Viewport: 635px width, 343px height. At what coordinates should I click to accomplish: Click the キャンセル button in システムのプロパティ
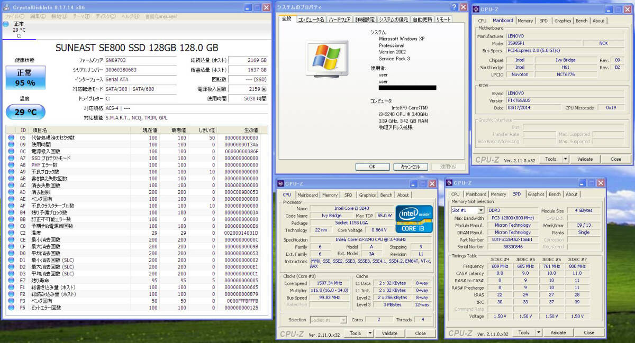click(411, 166)
